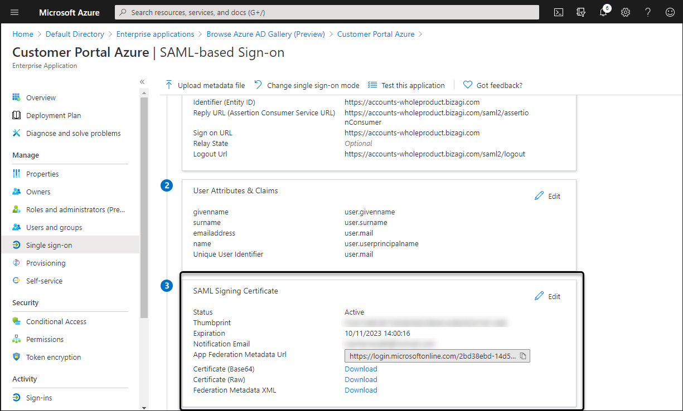Copy the App Federation Metadata Url
The image size is (683, 411).
coord(523,356)
